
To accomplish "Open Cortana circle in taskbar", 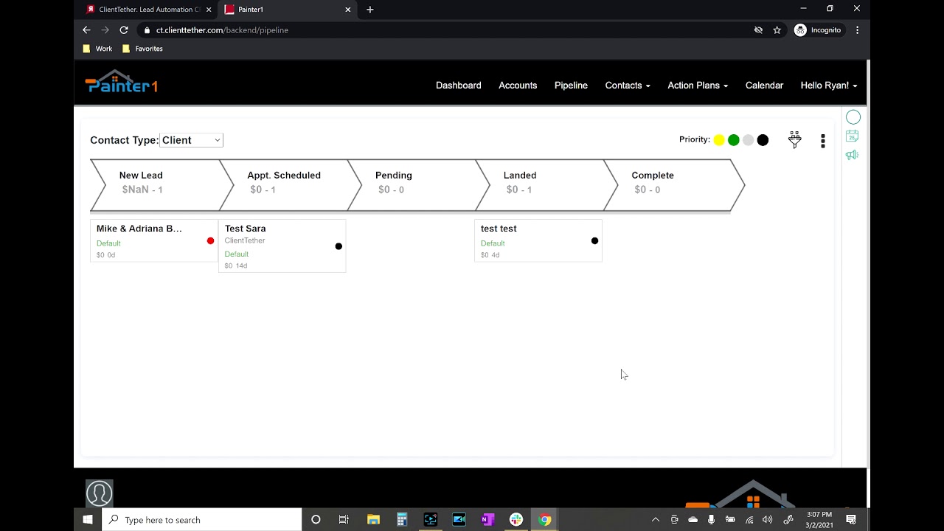I will coord(316,520).
